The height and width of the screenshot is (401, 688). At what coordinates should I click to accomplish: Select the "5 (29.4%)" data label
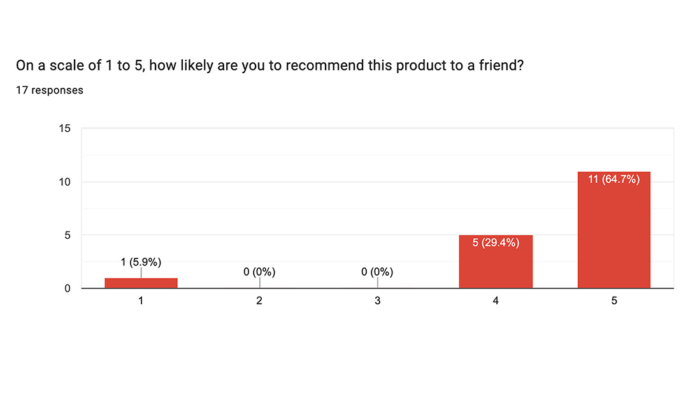point(496,243)
